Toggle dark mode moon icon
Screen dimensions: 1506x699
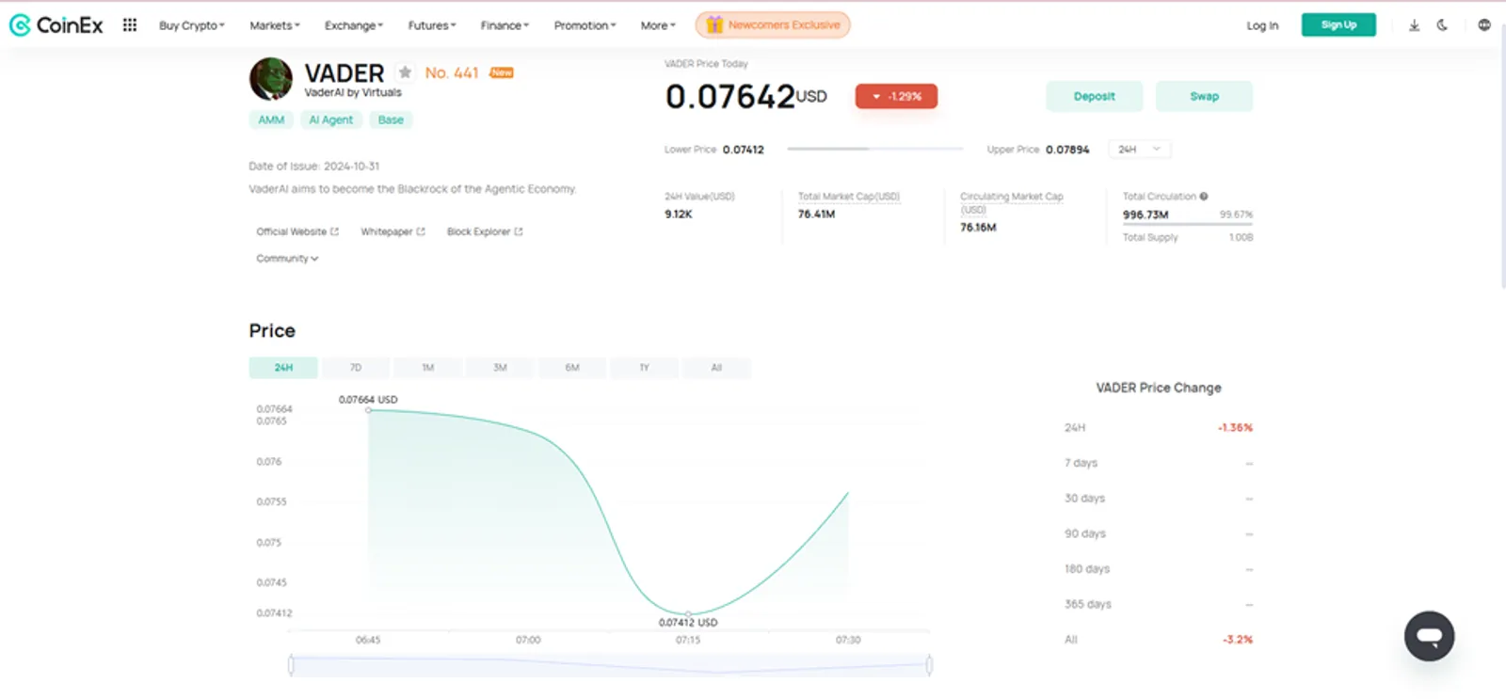tap(1442, 25)
